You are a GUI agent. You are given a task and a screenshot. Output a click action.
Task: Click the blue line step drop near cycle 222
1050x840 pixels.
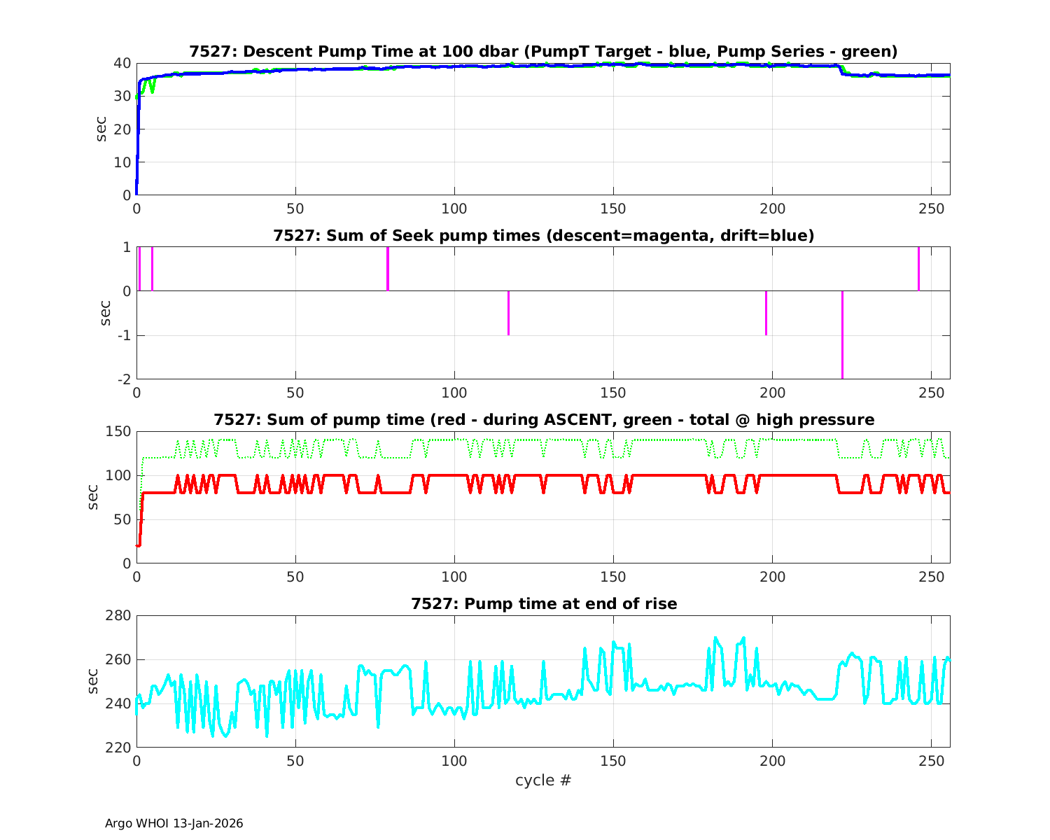pos(841,71)
